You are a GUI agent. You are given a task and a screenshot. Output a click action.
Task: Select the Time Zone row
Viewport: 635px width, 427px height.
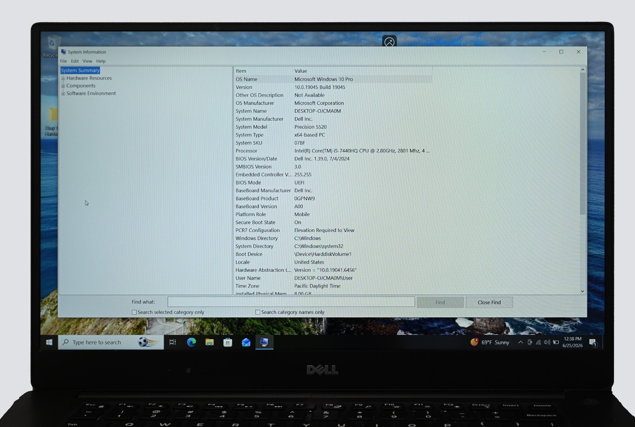(333, 286)
